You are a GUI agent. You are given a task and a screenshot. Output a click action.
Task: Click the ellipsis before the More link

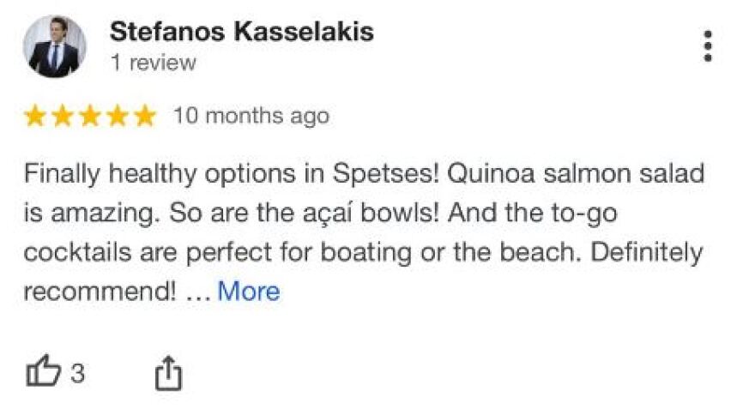(197, 292)
